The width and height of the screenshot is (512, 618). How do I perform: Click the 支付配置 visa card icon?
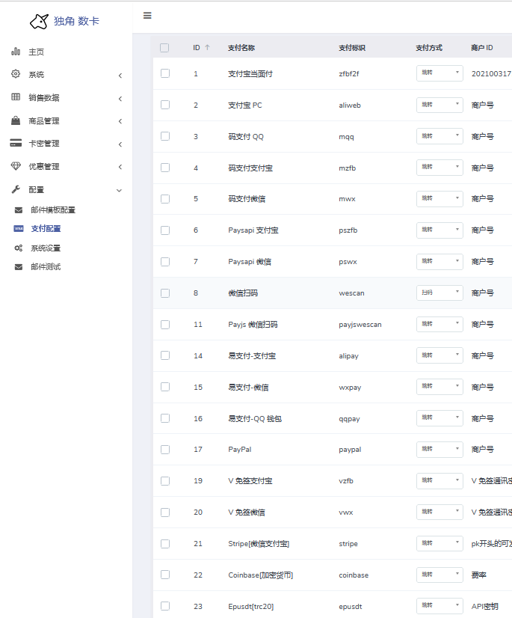[x=19, y=229]
